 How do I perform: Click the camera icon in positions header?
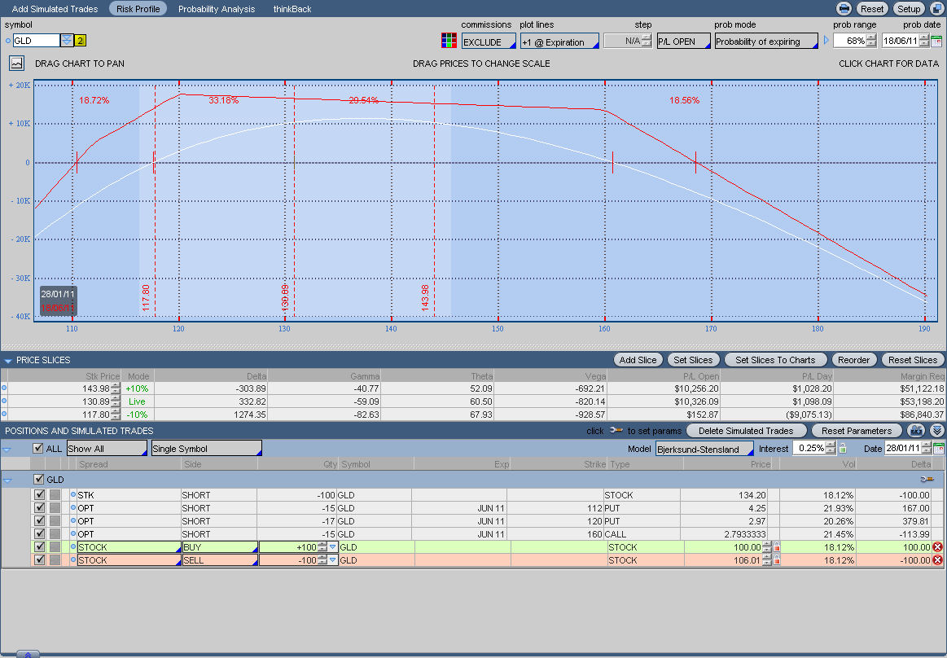[x=917, y=430]
